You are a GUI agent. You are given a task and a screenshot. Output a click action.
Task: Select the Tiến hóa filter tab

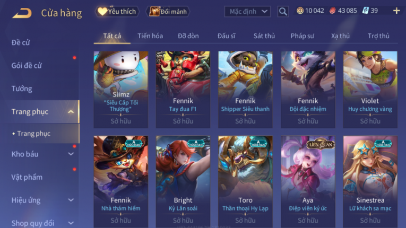point(150,36)
